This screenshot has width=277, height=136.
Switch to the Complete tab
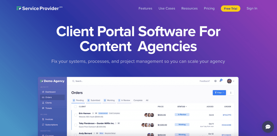tap(138, 100)
